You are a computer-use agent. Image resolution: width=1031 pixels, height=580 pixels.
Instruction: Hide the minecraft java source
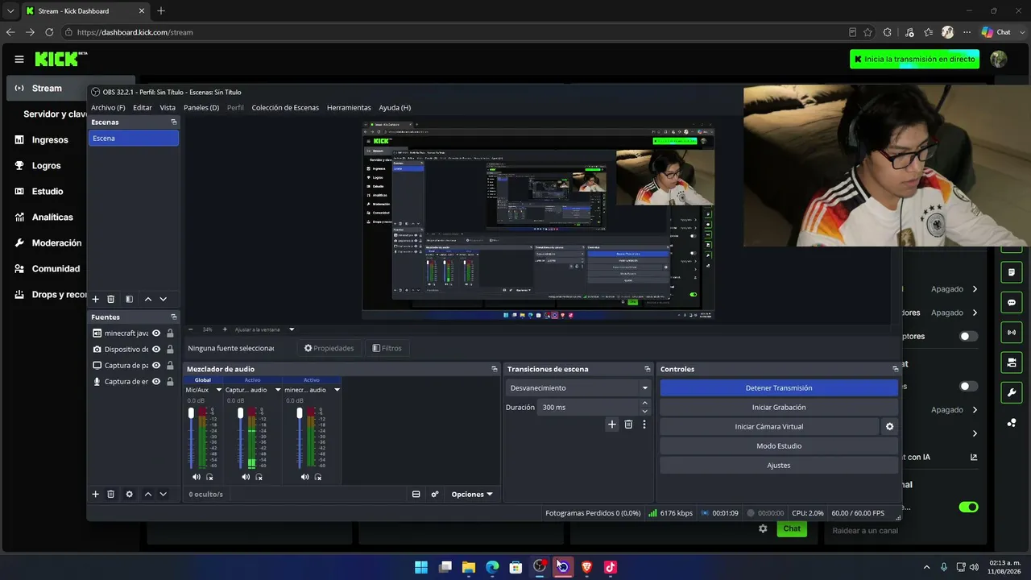(x=156, y=333)
